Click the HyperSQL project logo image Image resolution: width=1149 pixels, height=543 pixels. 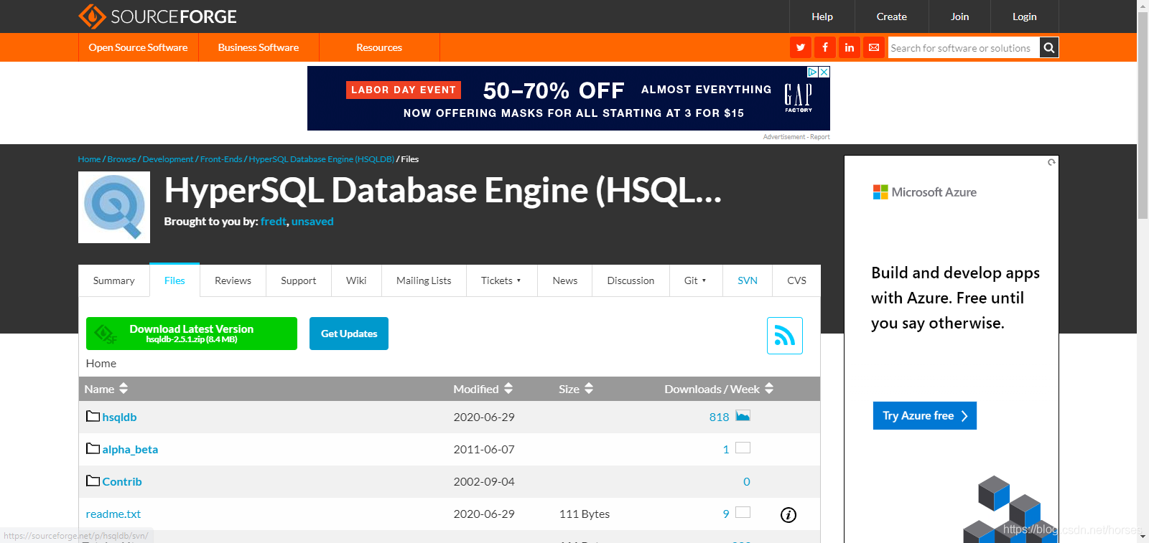pyautogui.click(x=114, y=207)
